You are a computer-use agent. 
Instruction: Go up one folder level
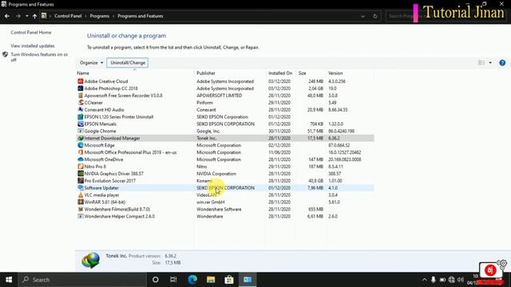point(34,16)
